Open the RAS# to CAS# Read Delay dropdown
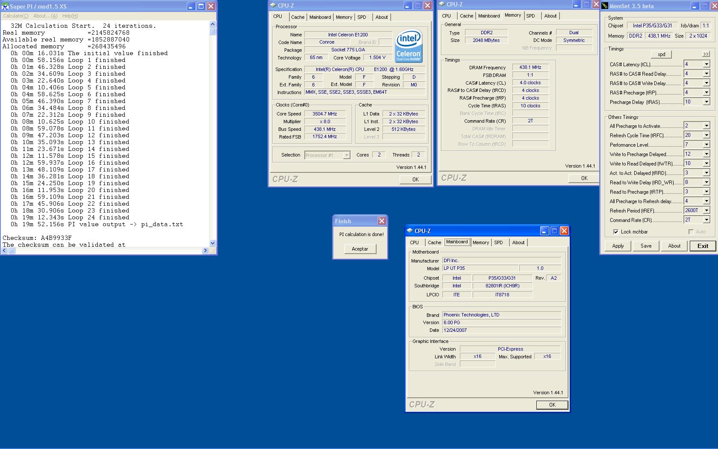 706,74
